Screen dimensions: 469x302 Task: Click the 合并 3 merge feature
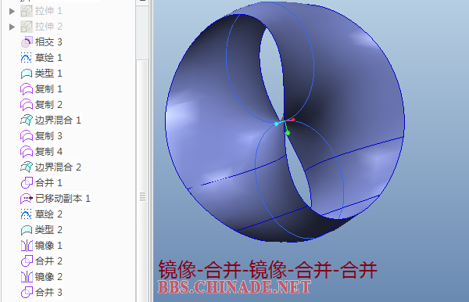(x=48, y=292)
